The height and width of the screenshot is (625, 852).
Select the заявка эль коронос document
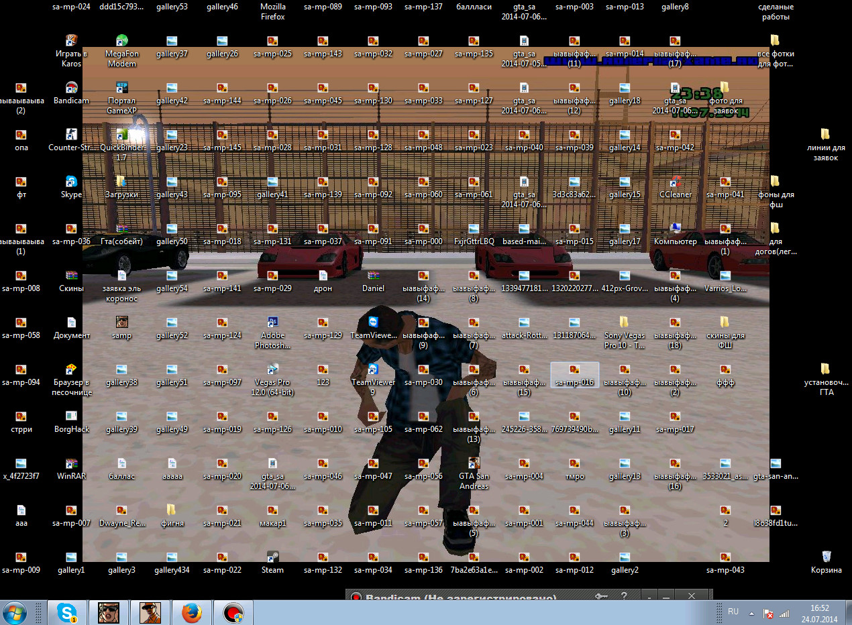pos(121,286)
